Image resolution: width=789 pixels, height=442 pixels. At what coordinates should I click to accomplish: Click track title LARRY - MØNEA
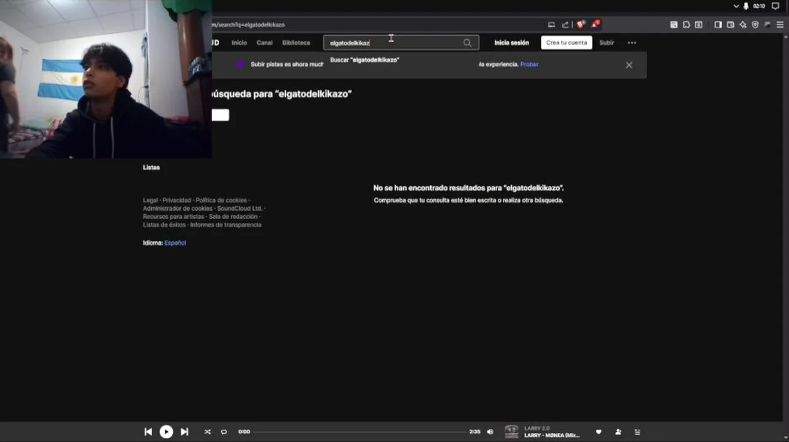point(552,435)
